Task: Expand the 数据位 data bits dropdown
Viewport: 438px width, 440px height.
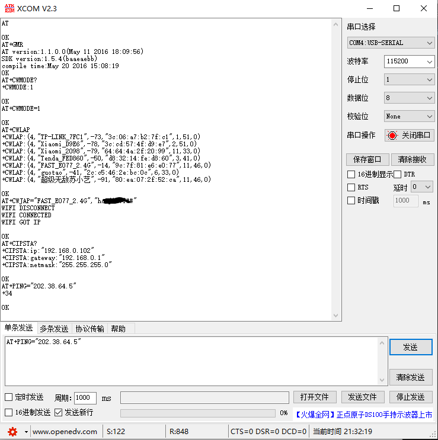Action: [x=409, y=98]
